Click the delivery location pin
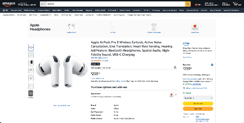This screenshot has height=123, width=244. (19, 4)
